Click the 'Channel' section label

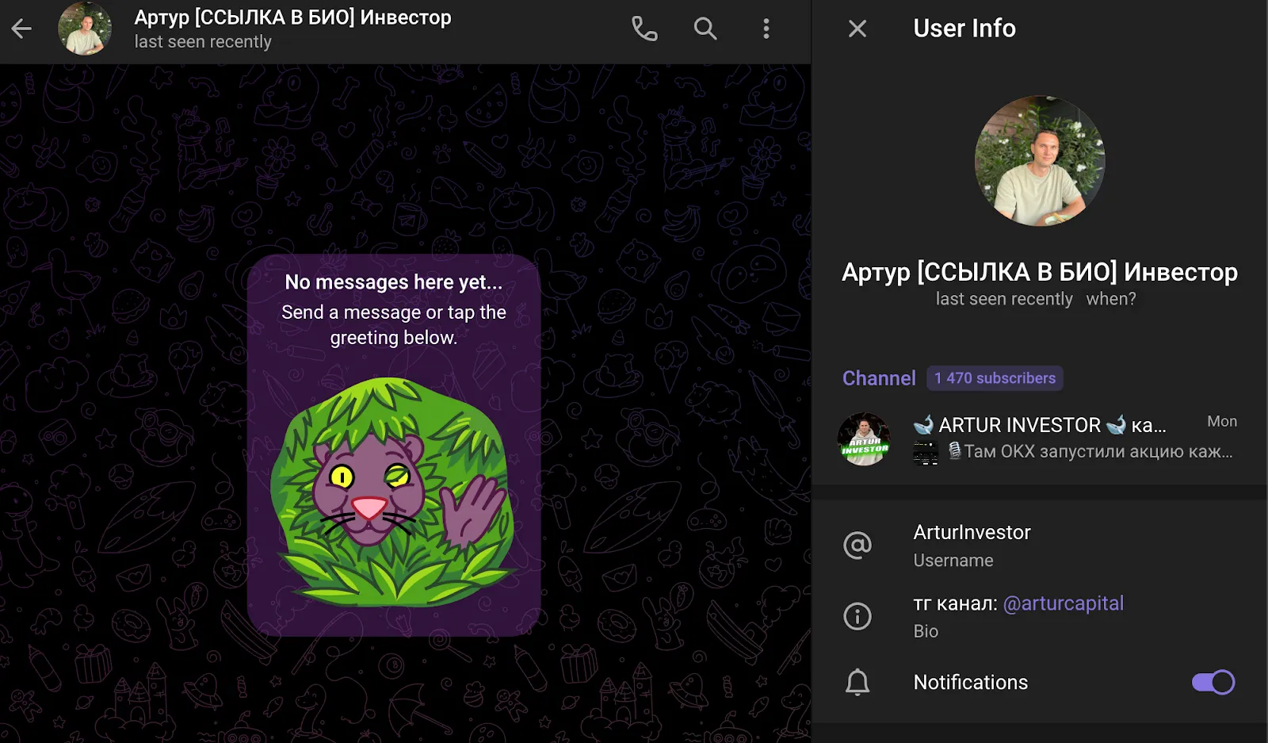[x=879, y=378]
